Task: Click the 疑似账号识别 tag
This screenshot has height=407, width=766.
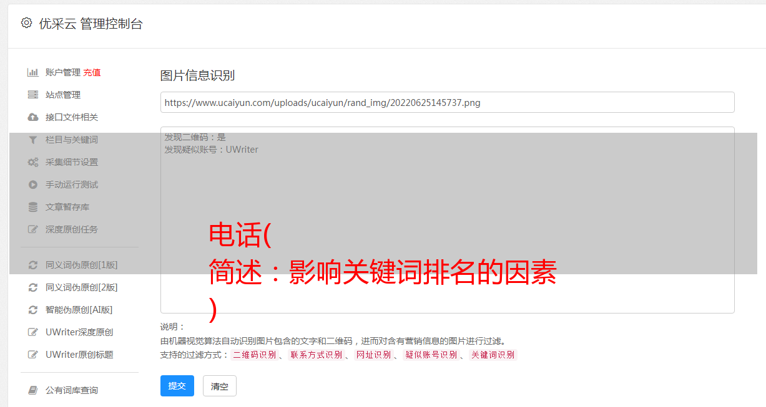Action: [431, 355]
